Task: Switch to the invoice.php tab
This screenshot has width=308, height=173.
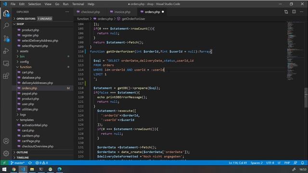Action: [x=122, y=12]
